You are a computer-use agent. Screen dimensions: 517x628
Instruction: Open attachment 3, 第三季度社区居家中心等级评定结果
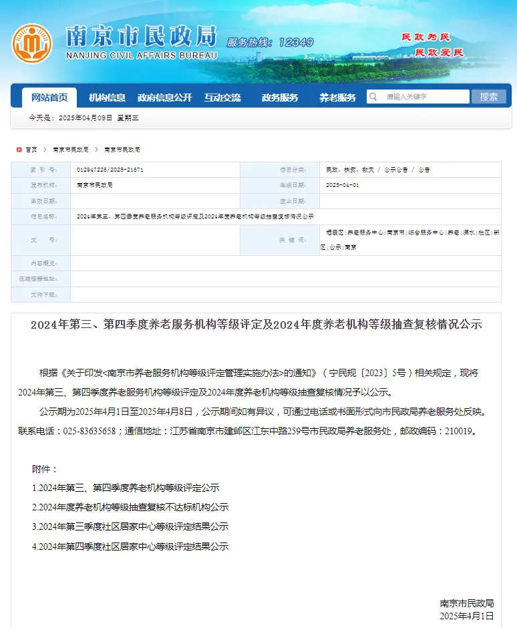pos(130,527)
